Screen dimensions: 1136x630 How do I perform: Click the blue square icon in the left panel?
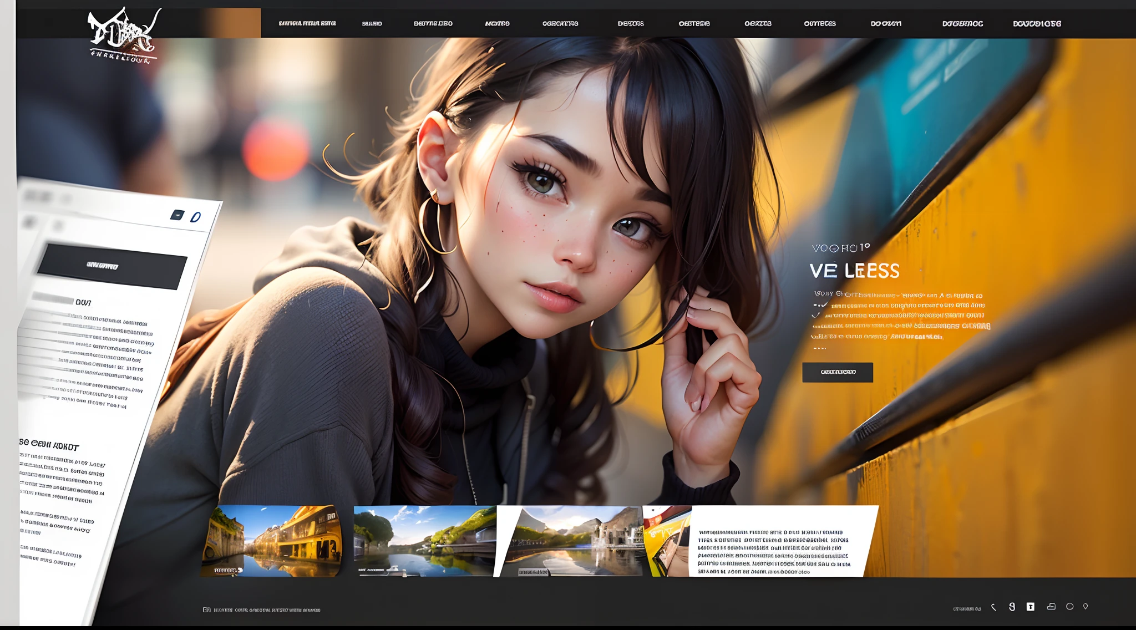177,215
